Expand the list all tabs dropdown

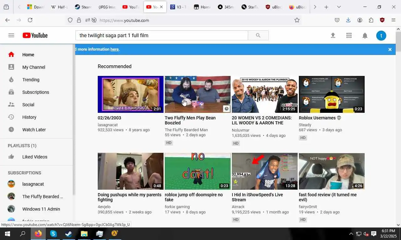(x=339, y=7)
